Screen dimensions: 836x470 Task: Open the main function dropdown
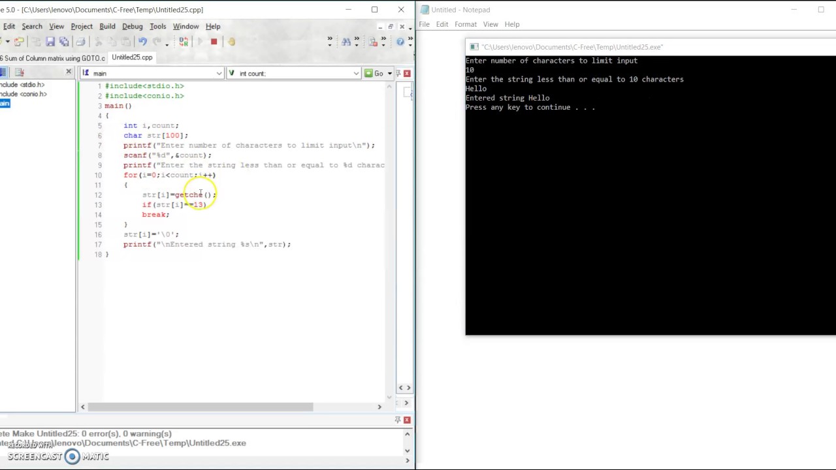(219, 73)
